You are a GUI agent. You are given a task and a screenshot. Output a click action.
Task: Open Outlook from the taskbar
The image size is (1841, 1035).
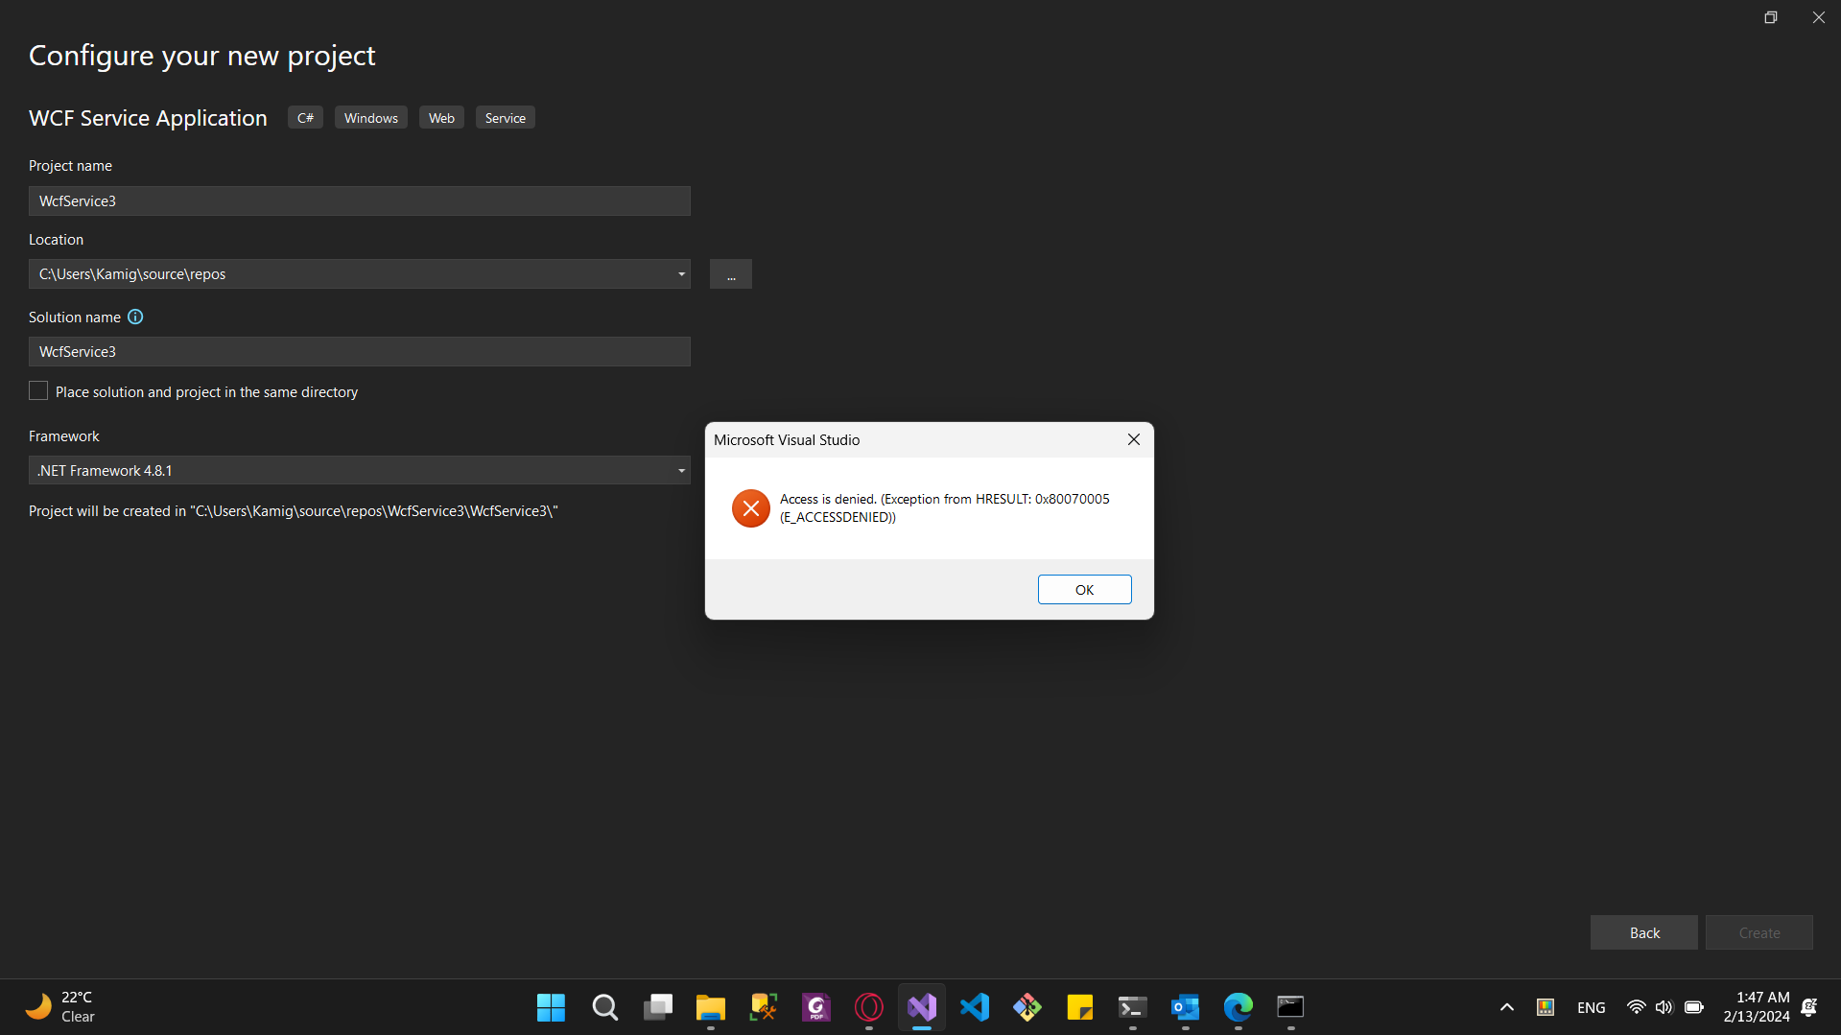click(1185, 1007)
